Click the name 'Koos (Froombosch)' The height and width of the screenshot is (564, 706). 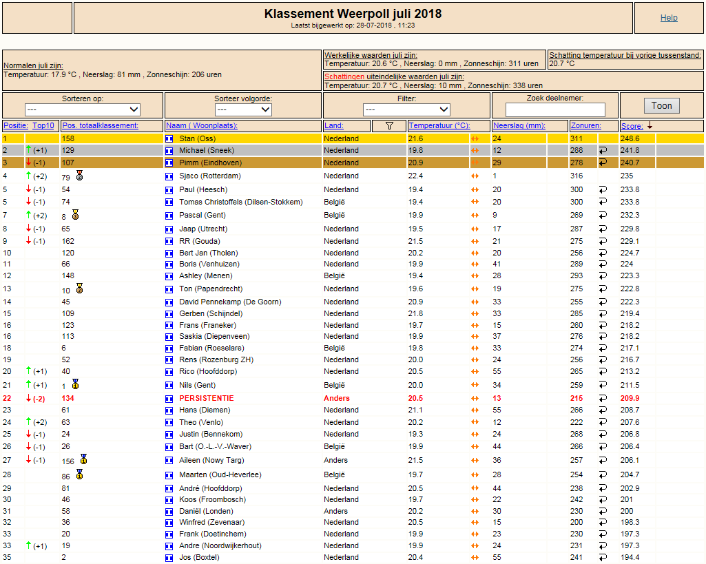(213, 500)
